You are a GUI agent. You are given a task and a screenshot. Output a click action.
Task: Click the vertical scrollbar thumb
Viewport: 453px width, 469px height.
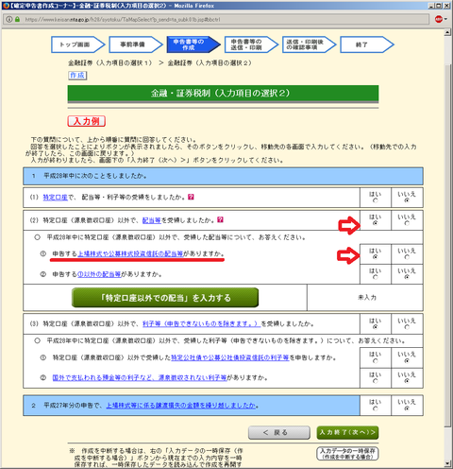tap(447, 246)
